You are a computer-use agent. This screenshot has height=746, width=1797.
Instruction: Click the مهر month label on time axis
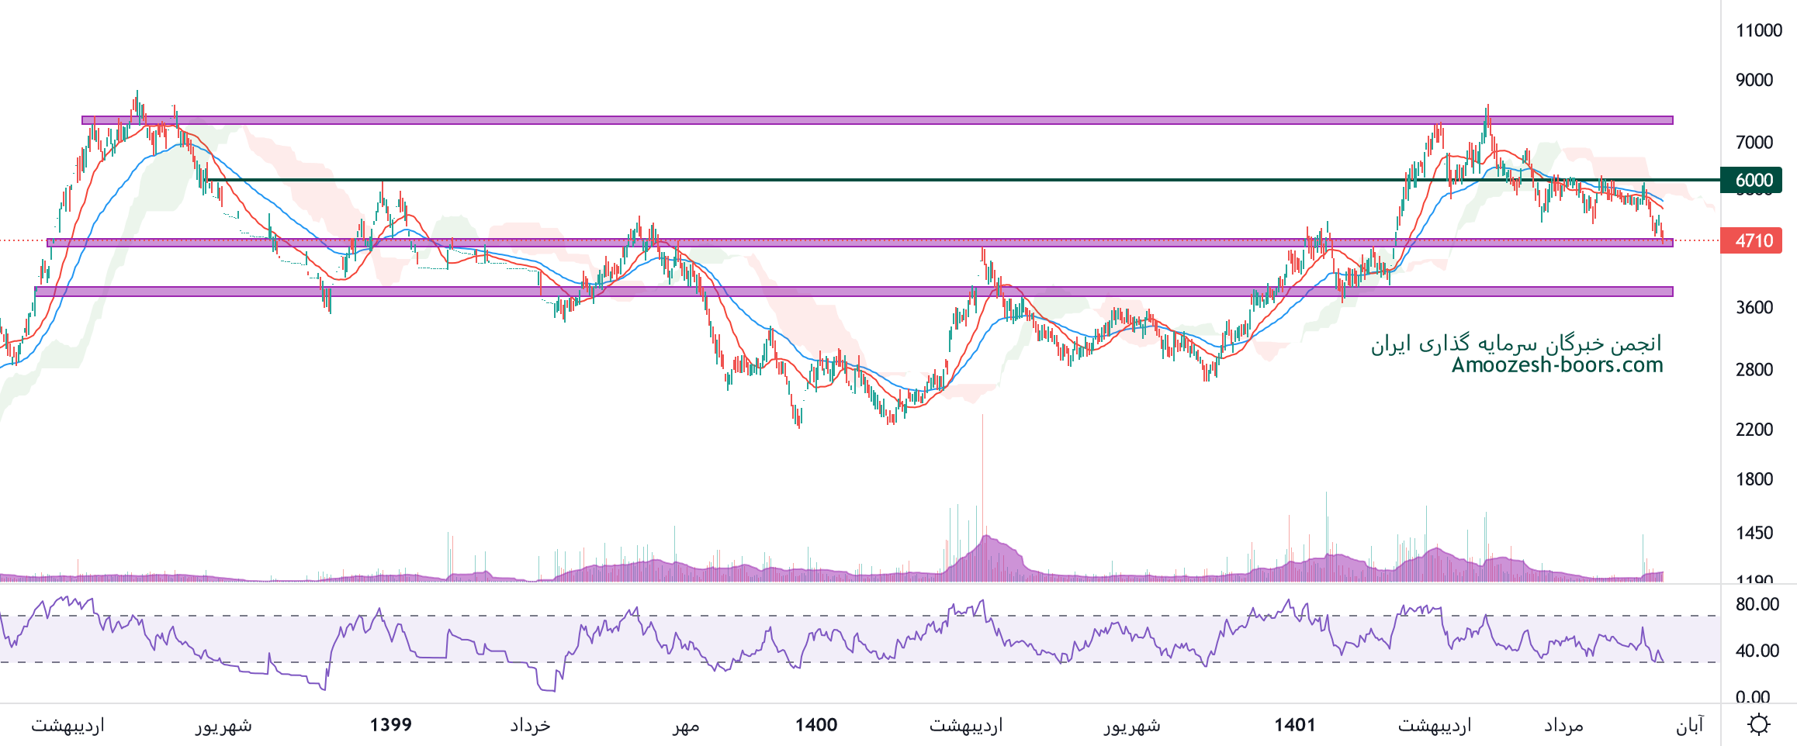point(686,725)
